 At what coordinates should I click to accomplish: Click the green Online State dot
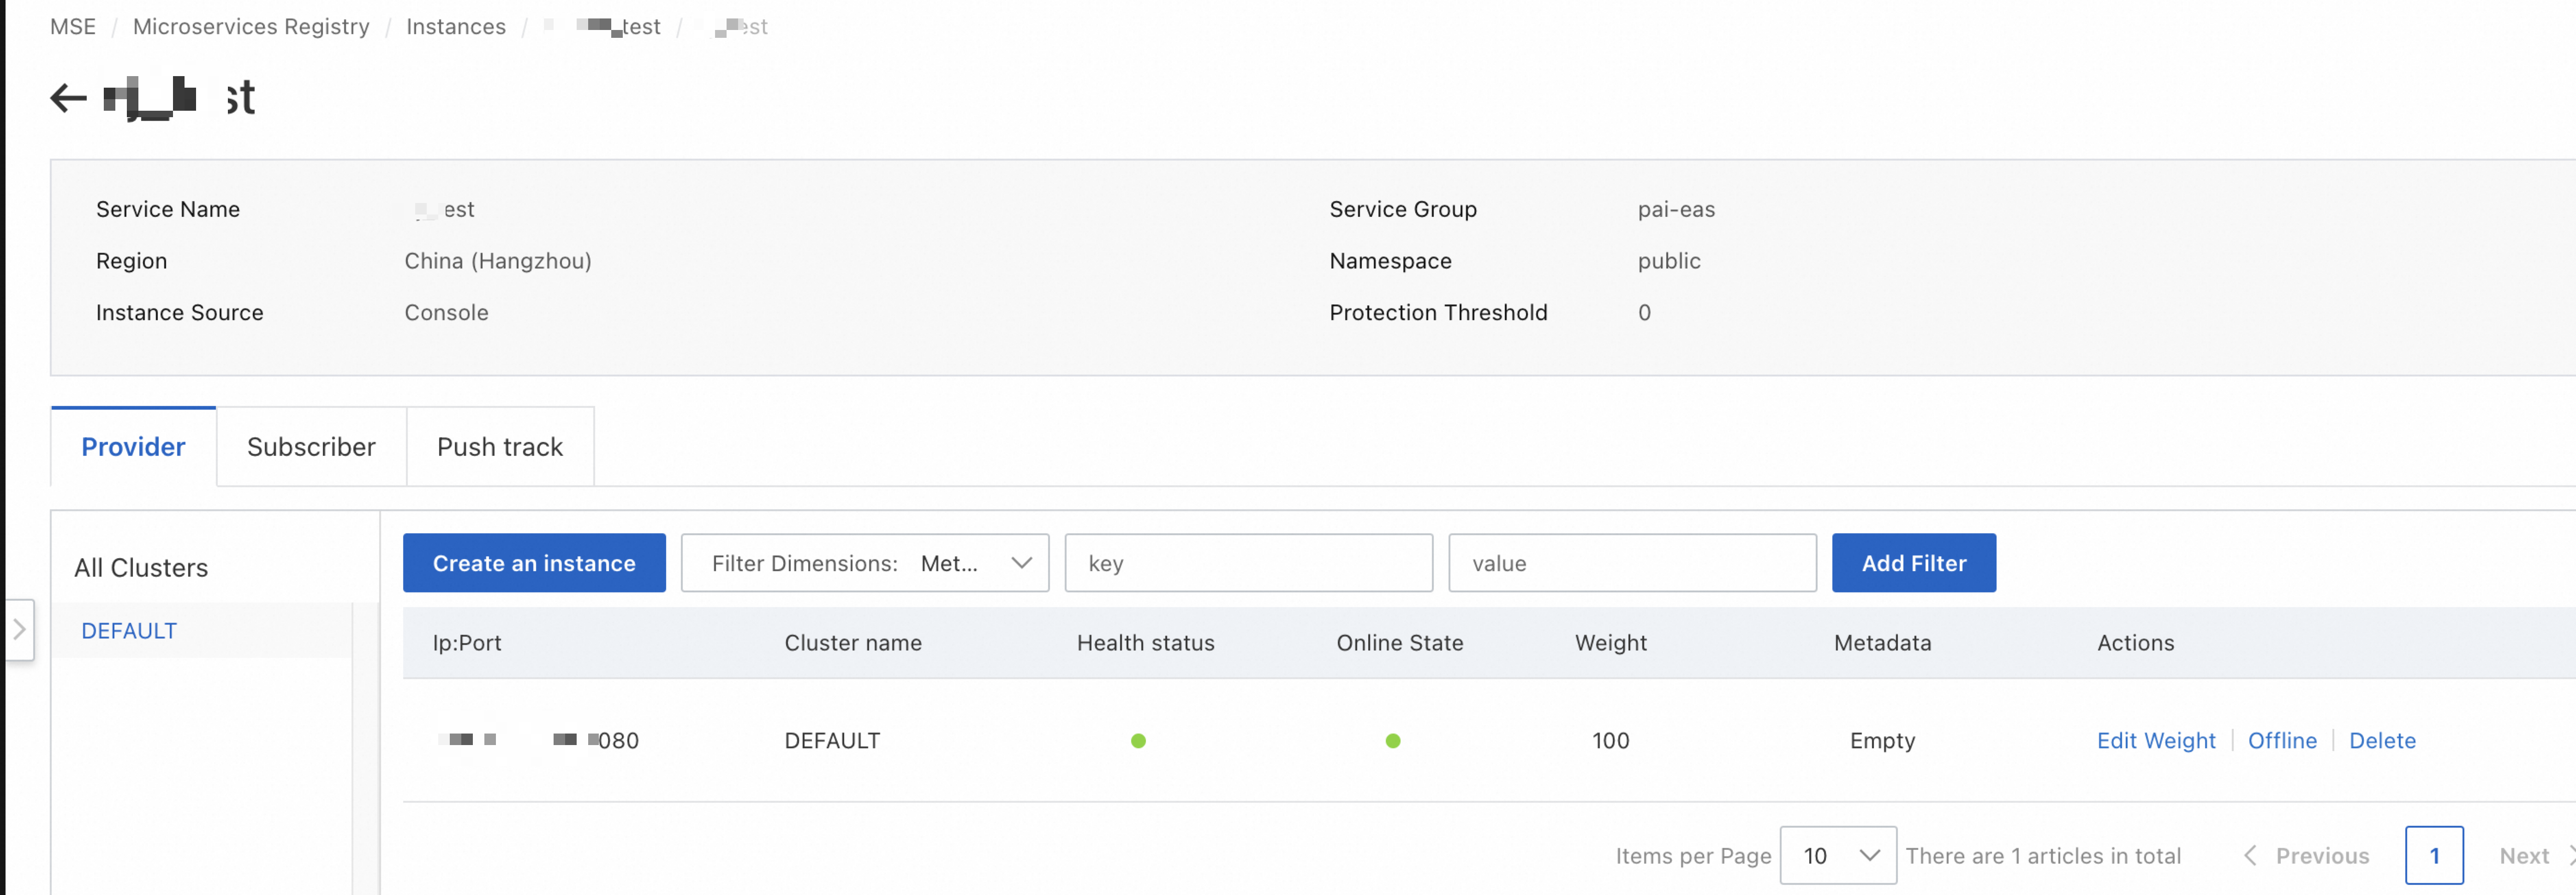pos(1393,741)
